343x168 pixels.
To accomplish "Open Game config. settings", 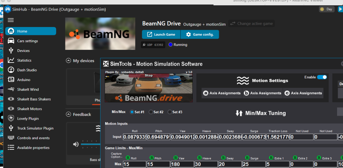I will pyautogui.click(x=200, y=34).
